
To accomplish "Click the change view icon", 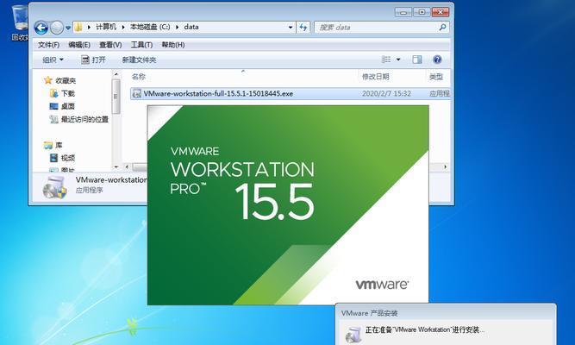I will [386, 60].
